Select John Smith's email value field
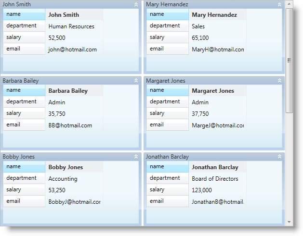 click(73, 50)
